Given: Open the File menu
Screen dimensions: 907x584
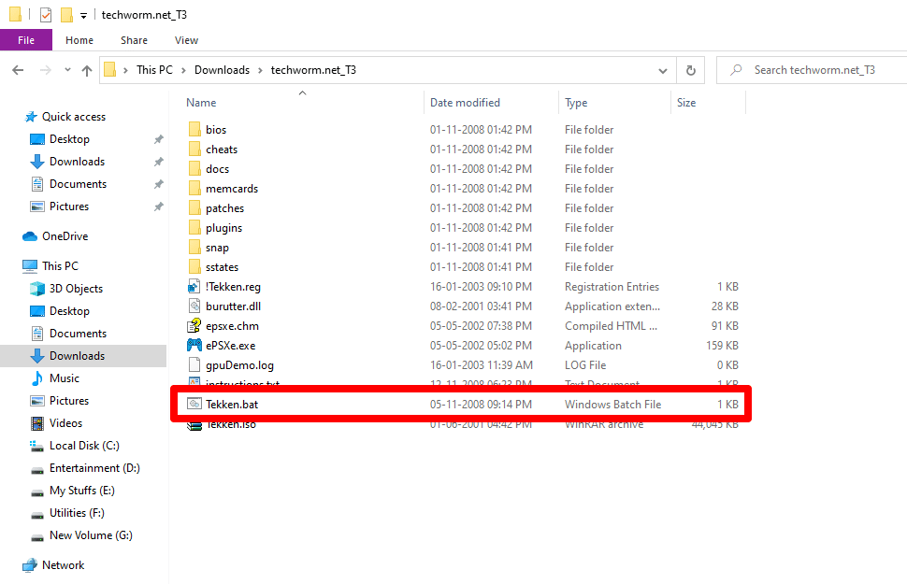Looking at the screenshot, I should coord(26,40).
